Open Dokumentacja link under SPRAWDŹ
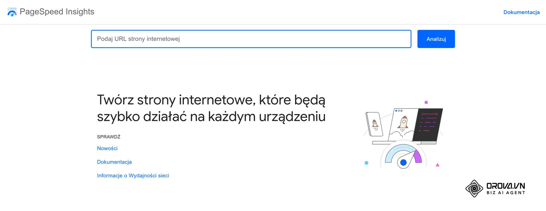The image size is (546, 211). (114, 162)
